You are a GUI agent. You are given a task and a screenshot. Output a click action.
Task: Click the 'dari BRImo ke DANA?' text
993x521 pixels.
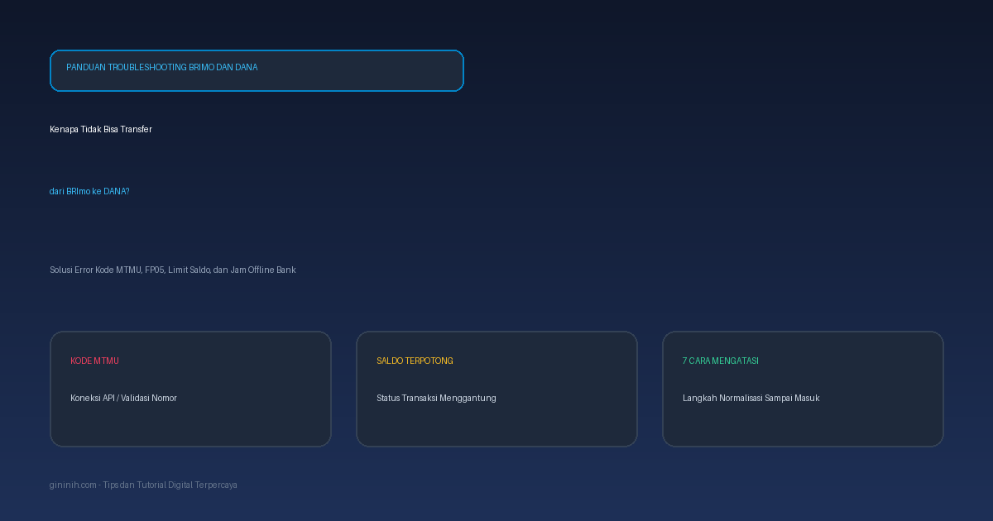pos(89,191)
